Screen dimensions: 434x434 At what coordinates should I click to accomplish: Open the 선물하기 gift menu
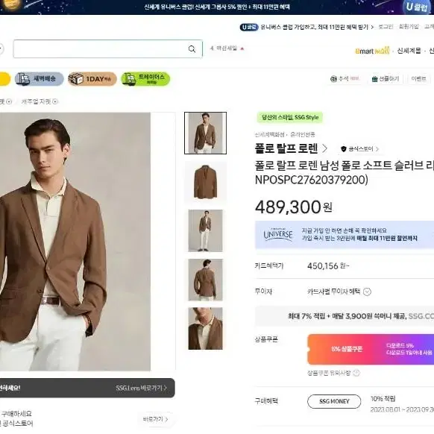tap(386, 79)
